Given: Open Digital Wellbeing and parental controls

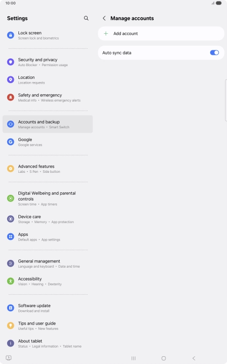Looking at the screenshot, I should [x=48, y=198].
